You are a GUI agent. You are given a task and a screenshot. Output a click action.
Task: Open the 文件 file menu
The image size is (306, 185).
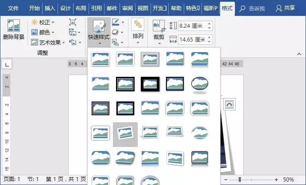[x=13, y=8]
